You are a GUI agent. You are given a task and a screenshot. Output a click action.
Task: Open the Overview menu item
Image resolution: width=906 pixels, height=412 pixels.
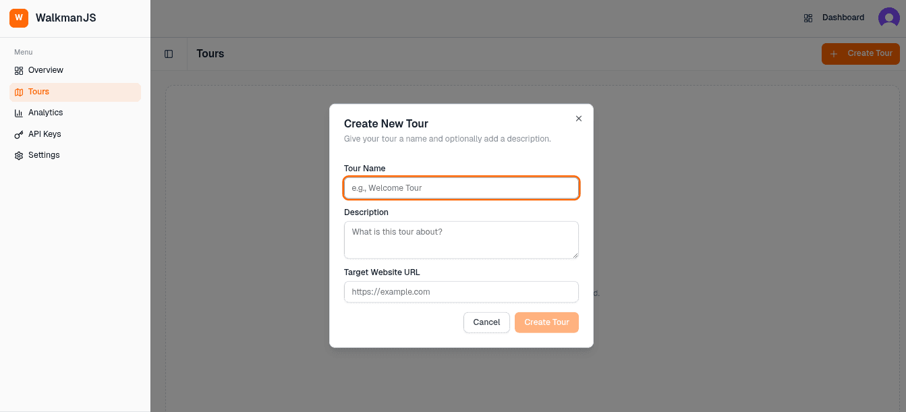46,70
